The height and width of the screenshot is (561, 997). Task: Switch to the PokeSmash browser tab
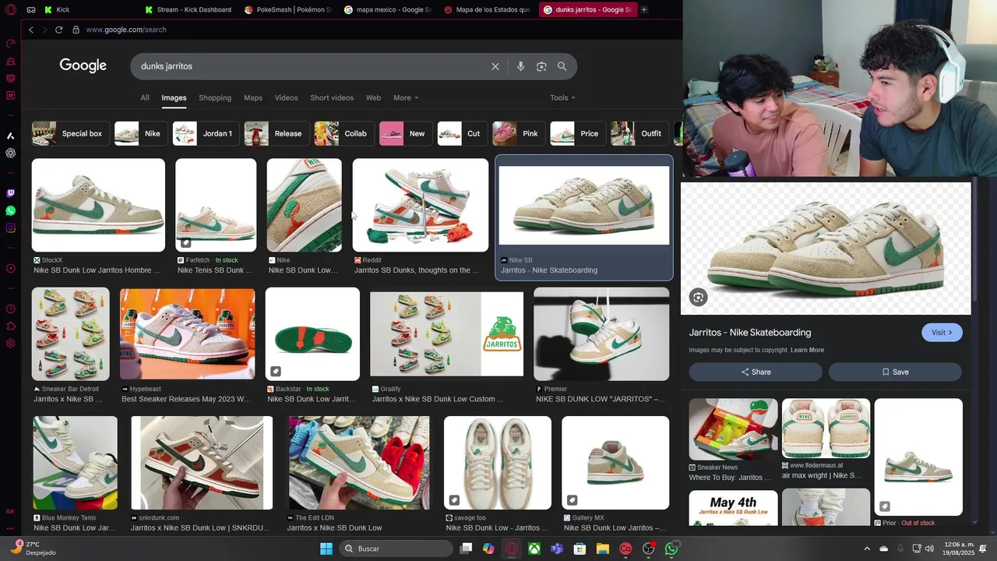click(x=287, y=9)
